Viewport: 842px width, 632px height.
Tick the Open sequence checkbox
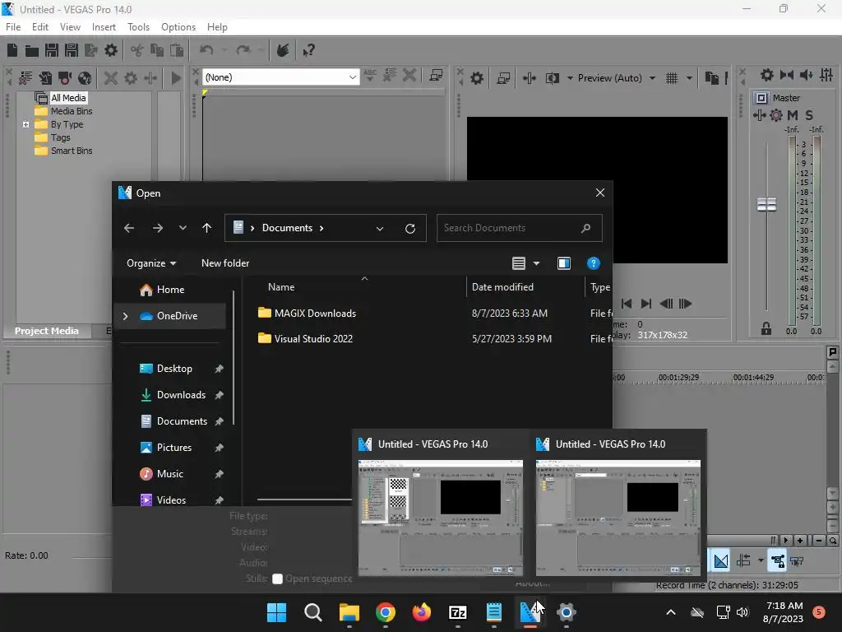(277, 579)
